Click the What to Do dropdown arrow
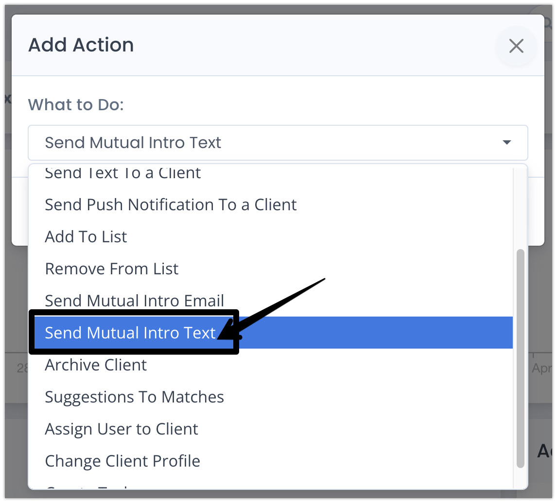Screen dimensions: 557x503 [506, 143]
